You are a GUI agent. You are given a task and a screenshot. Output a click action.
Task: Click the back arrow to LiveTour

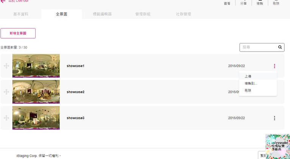[3, 1]
